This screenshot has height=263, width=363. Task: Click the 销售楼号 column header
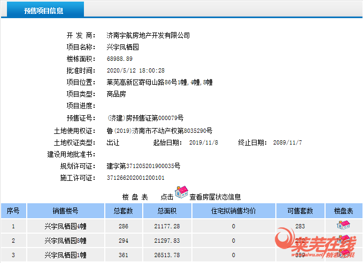click(x=66, y=211)
